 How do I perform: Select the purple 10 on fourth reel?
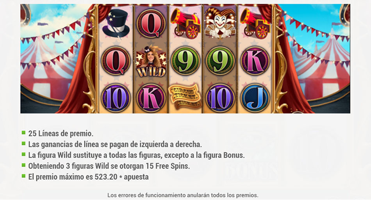(x=220, y=98)
